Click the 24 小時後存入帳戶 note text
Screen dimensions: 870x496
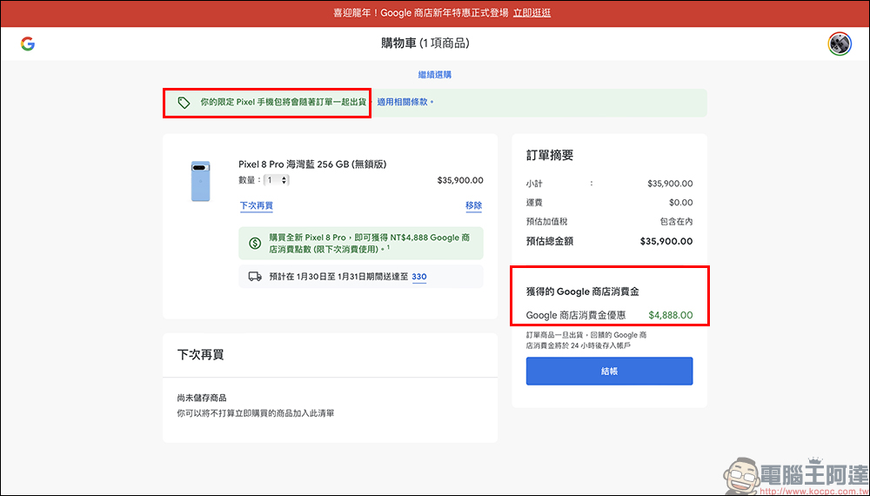586,340
